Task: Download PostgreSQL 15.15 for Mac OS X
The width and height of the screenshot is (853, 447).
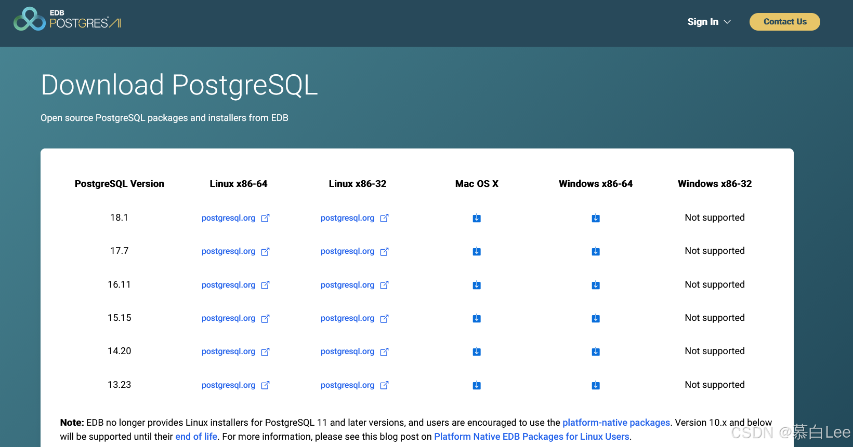Action: 477,318
